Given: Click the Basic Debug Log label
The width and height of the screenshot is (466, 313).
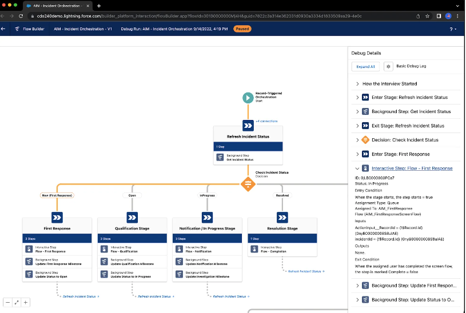Looking at the screenshot, I should pyautogui.click(x=411, y=66).
